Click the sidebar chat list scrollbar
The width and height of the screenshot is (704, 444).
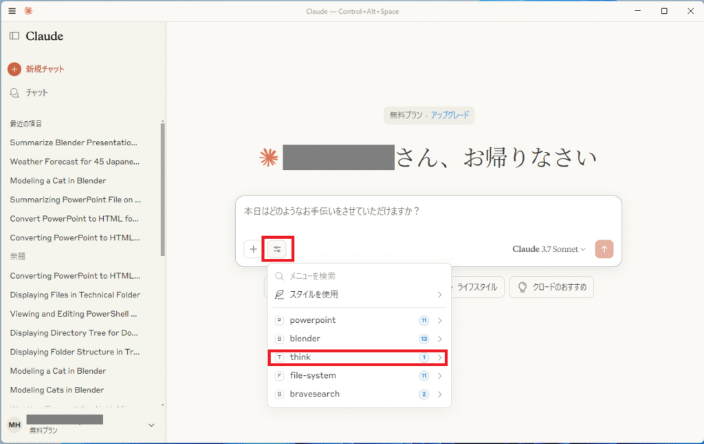tap(162, 189)
